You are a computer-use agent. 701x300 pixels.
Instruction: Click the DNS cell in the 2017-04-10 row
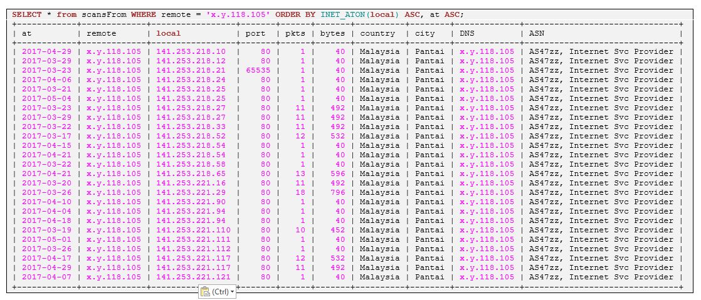click(x=487, y=201)
